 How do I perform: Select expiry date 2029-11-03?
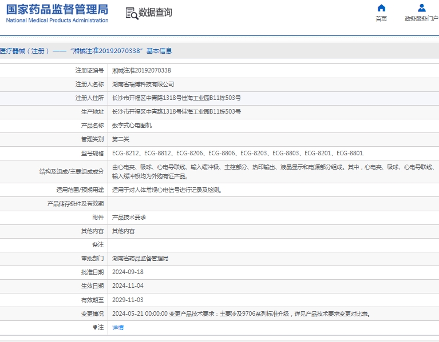tap(128, 300)
